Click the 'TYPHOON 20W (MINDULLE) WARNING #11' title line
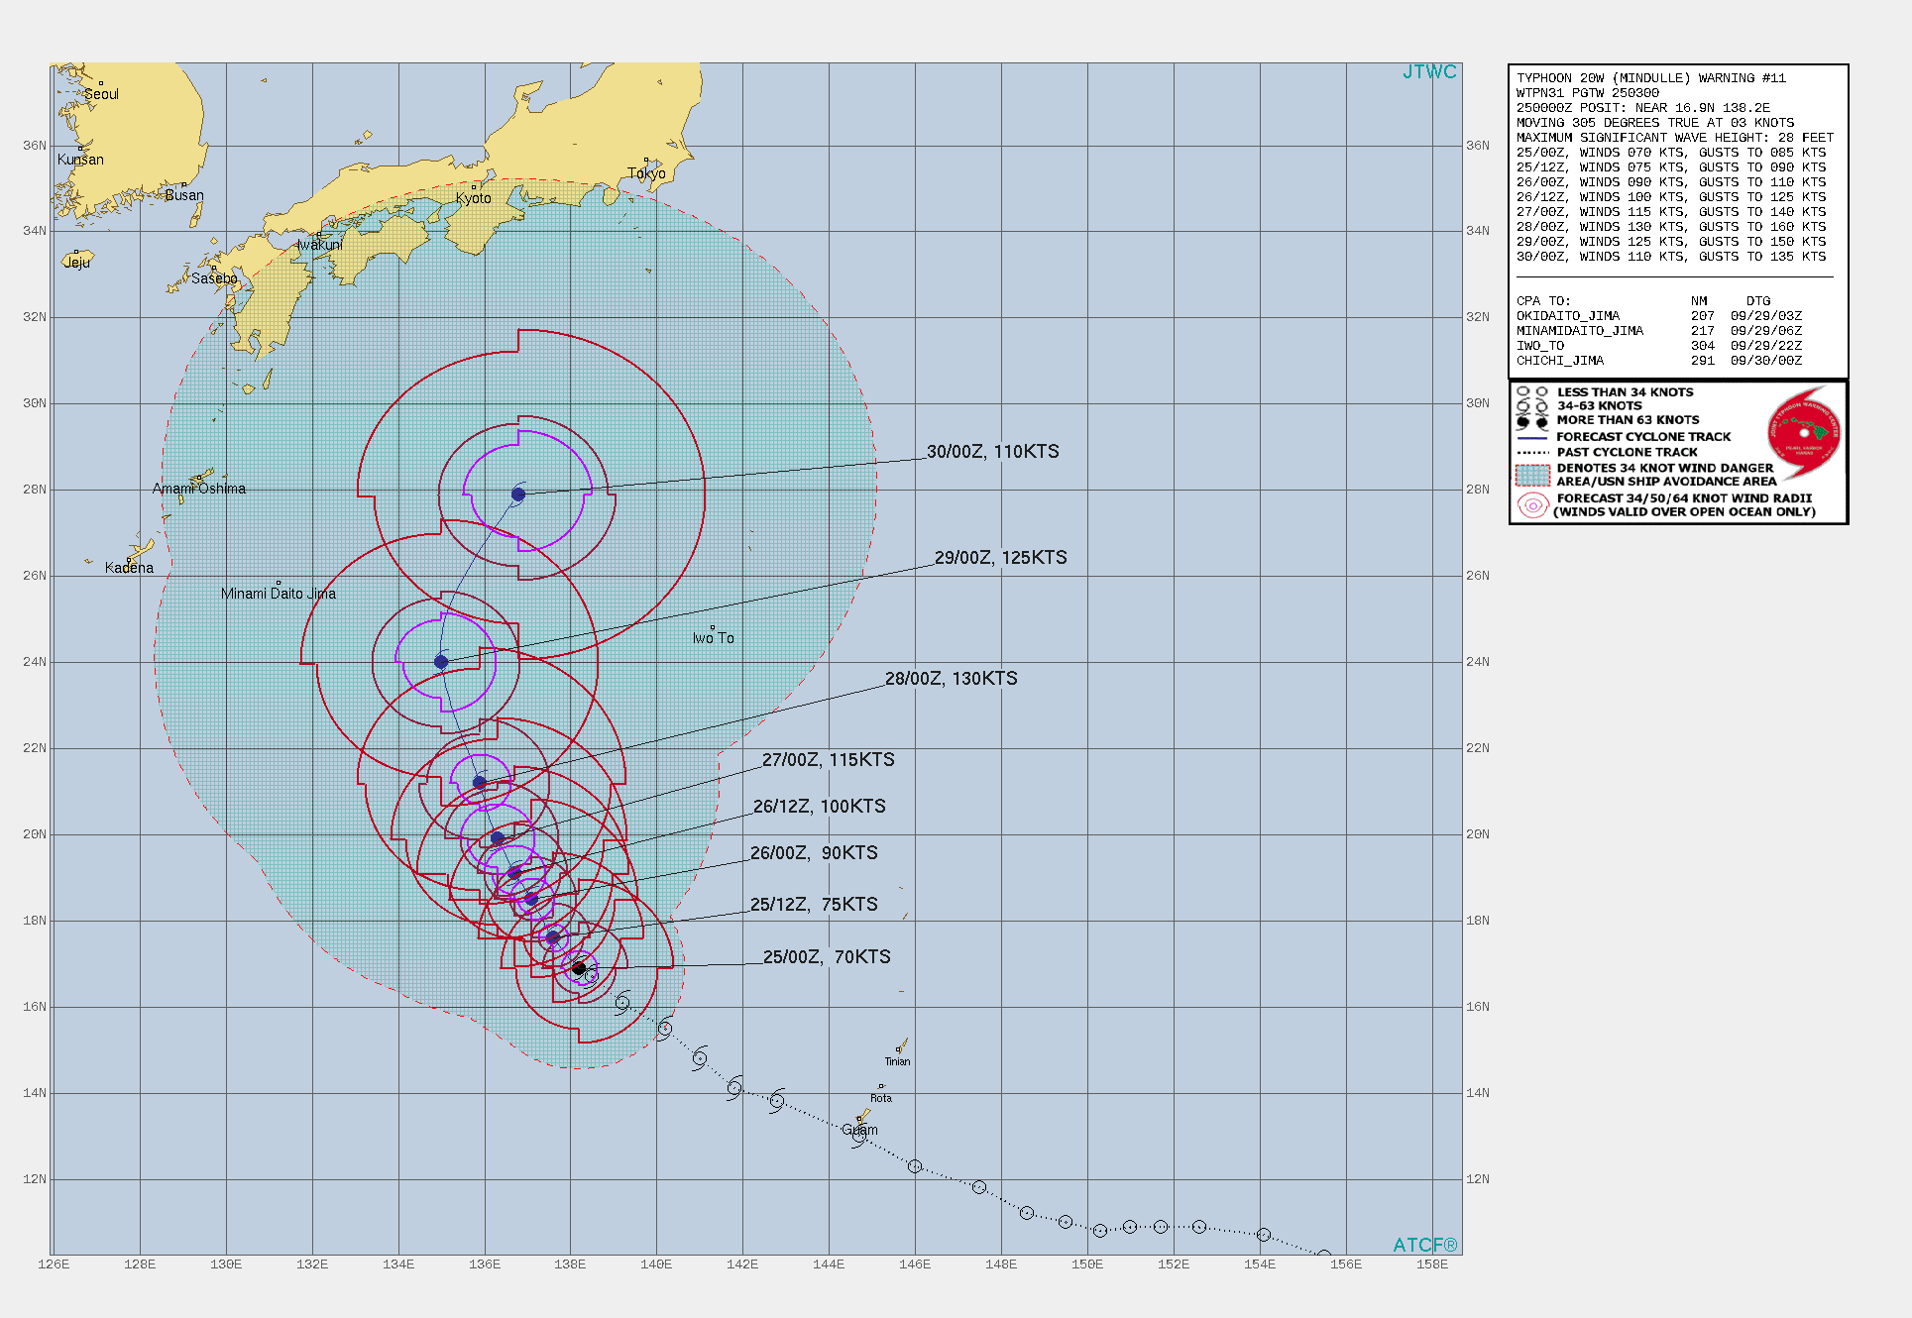 click(1650, 78)
